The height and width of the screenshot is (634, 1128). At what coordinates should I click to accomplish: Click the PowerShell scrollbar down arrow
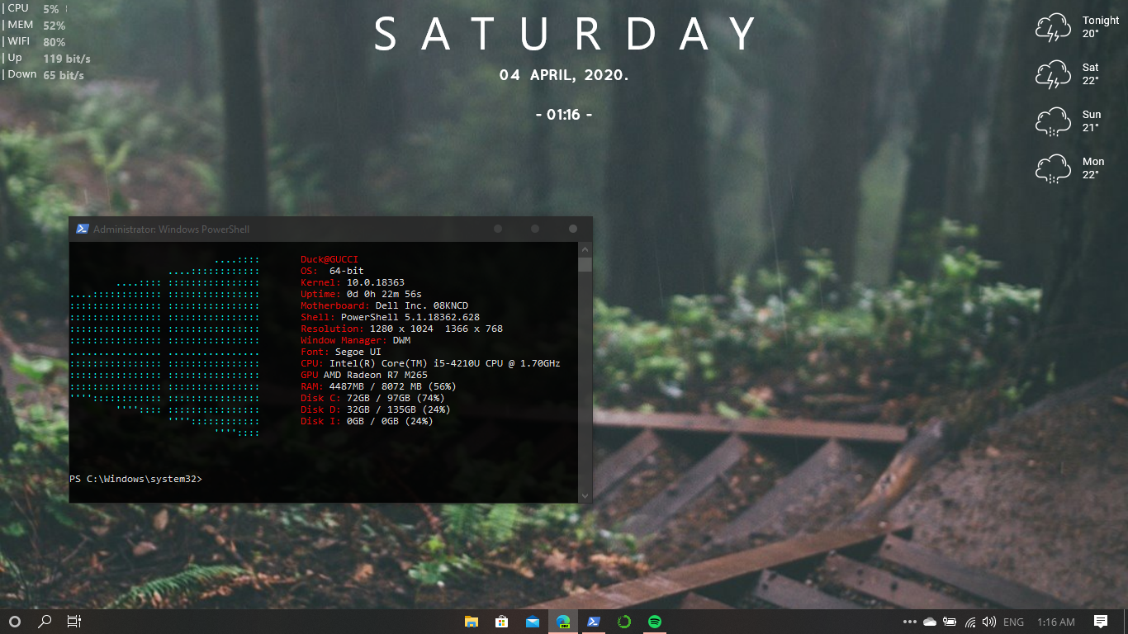point(585,496)
